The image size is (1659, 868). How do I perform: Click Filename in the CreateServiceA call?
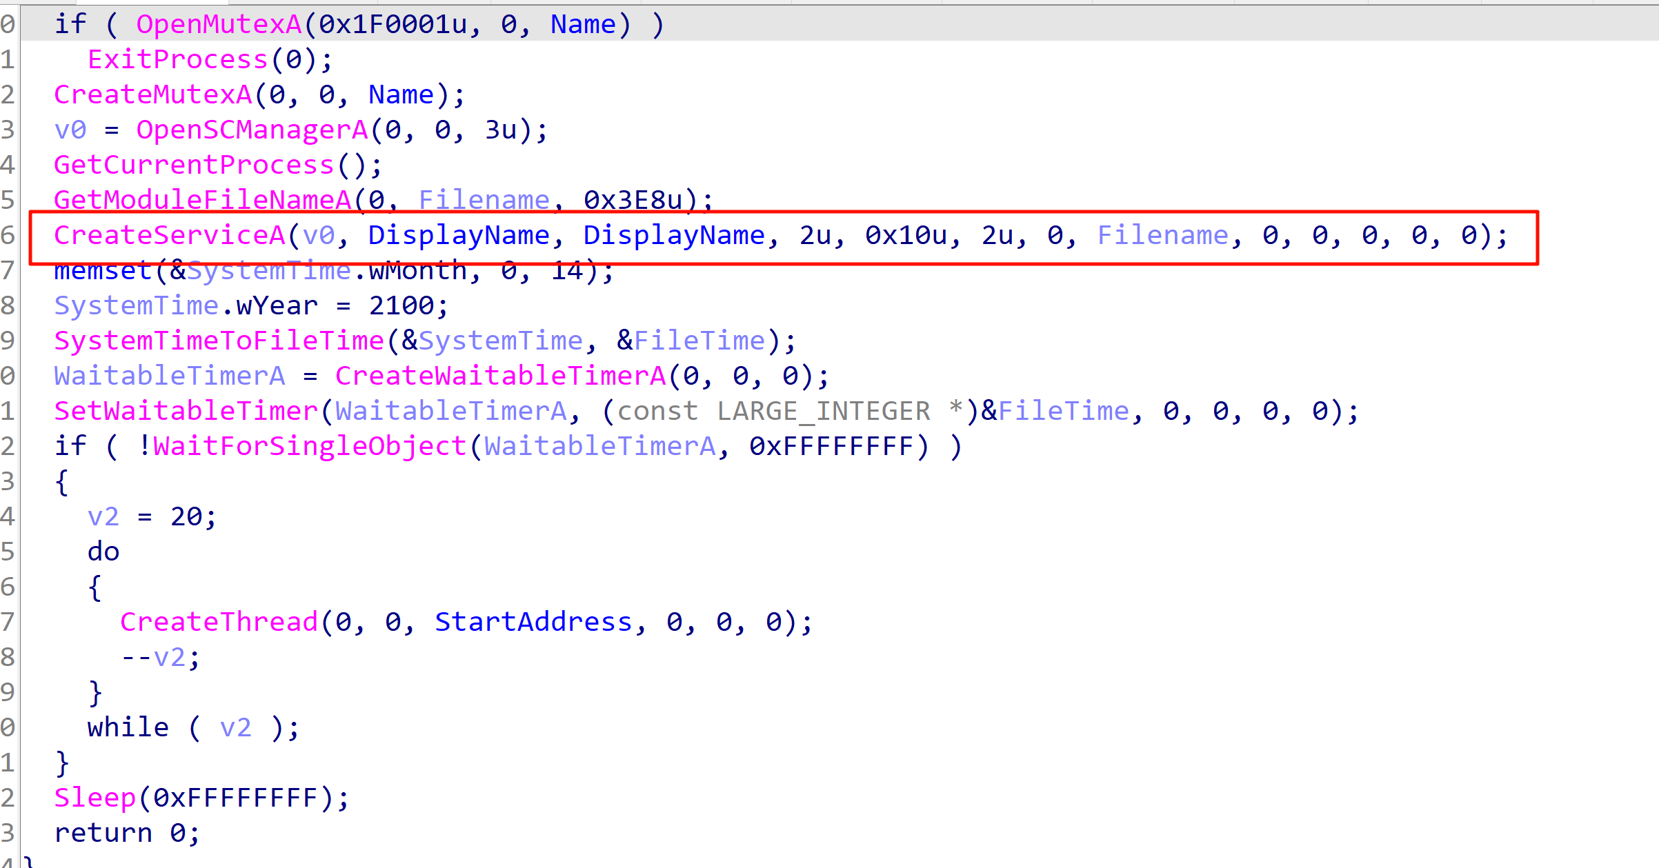tap(1163, 235)
